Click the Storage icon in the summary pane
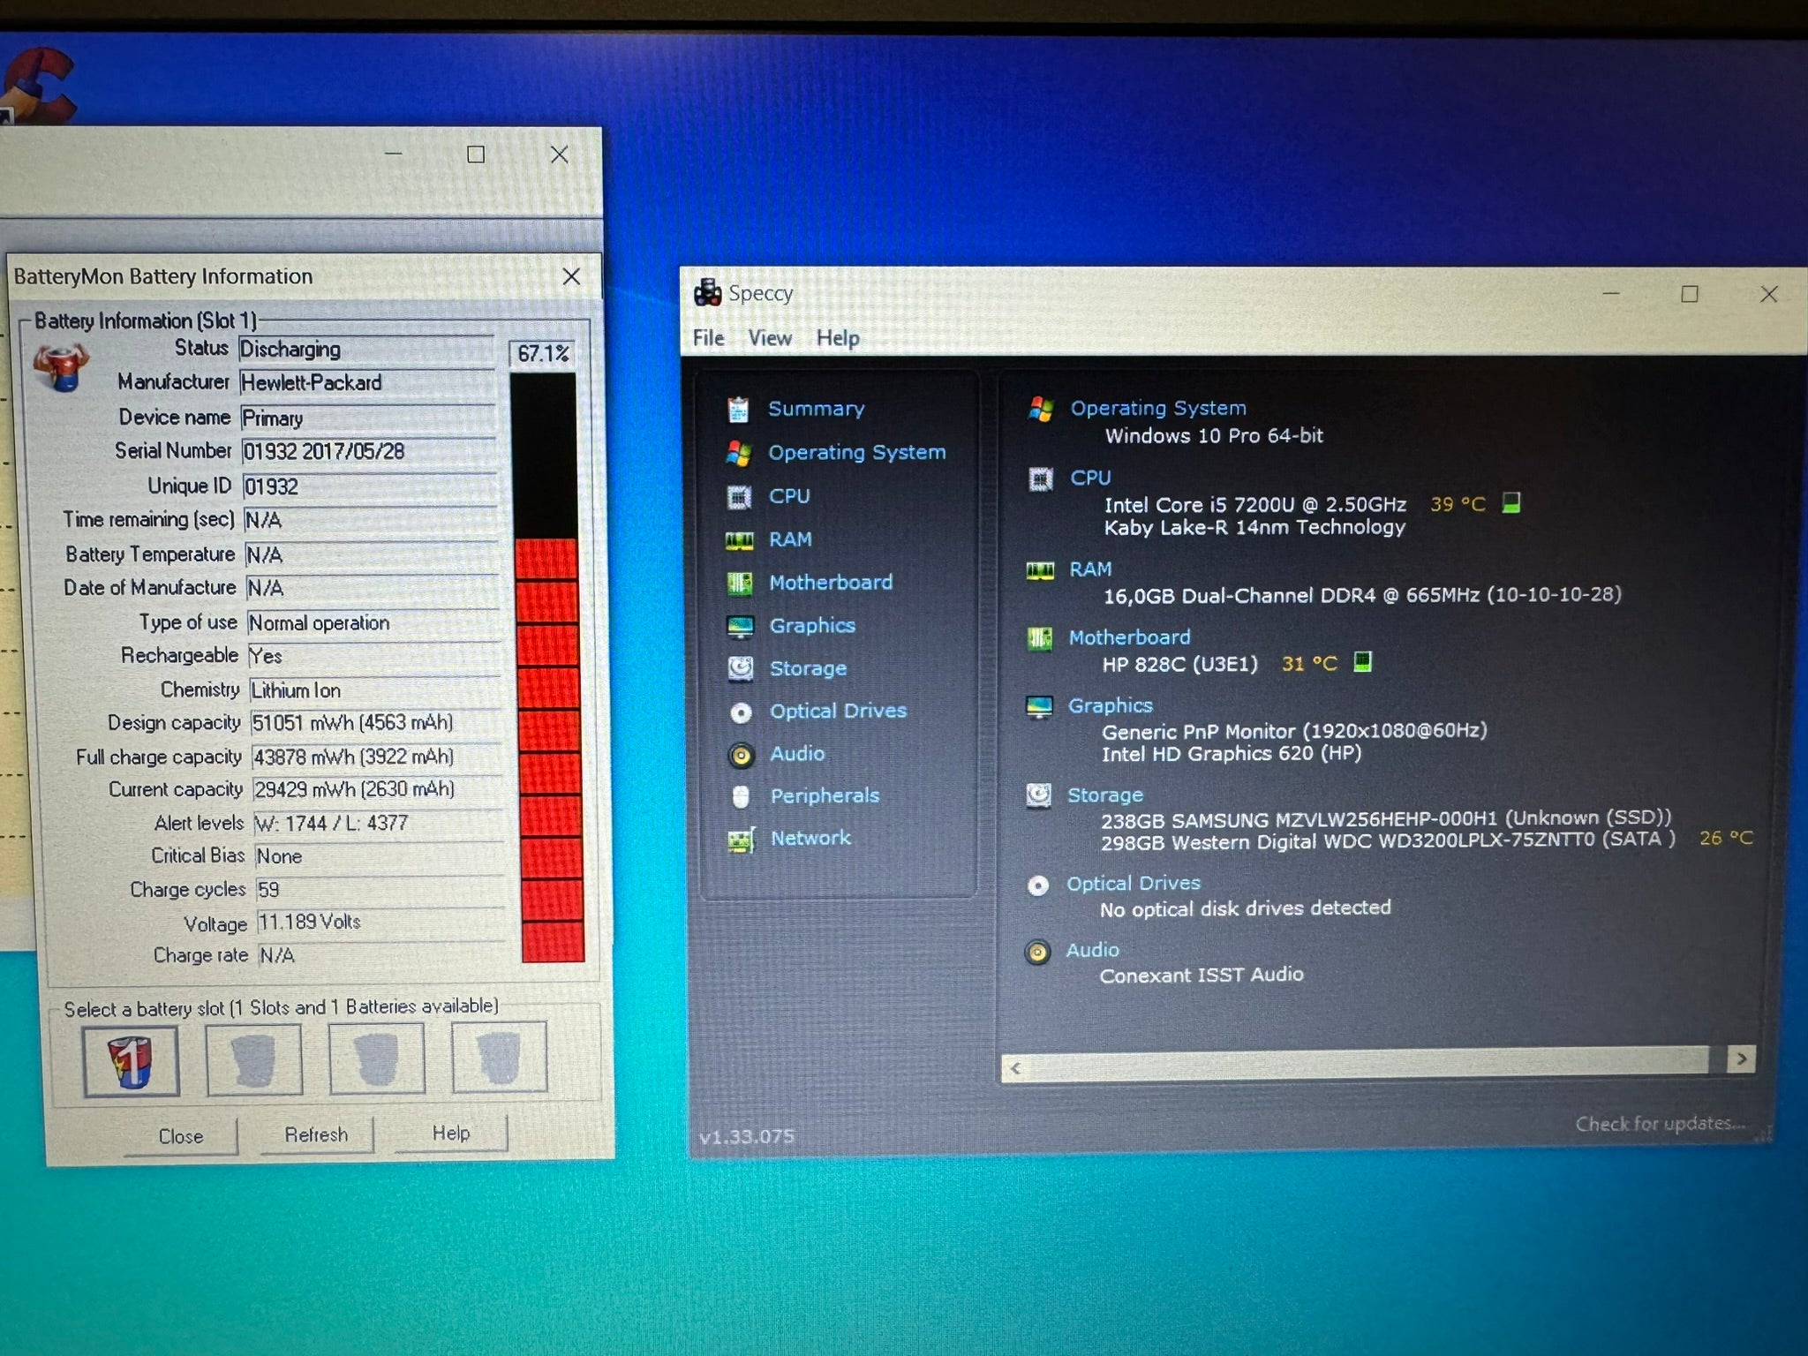This screenshot has width=1808, height=1356. (x=1038, y=795)
